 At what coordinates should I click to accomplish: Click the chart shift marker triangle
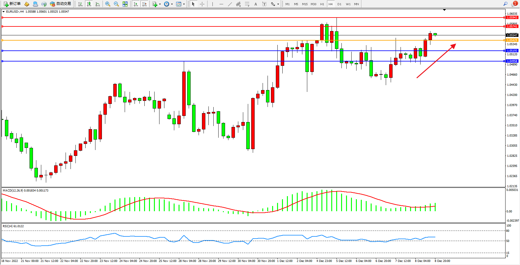tap(444, 10)
